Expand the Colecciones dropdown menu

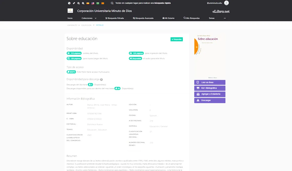89,18
